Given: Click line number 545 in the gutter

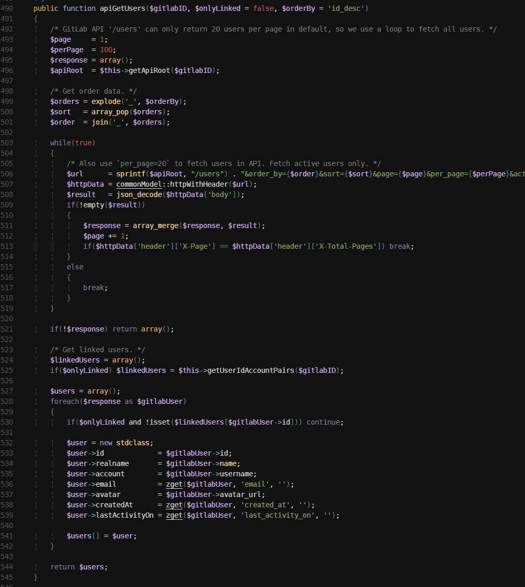Looking at the screenshot, I should pyautogui.click(x=7, y=577).
